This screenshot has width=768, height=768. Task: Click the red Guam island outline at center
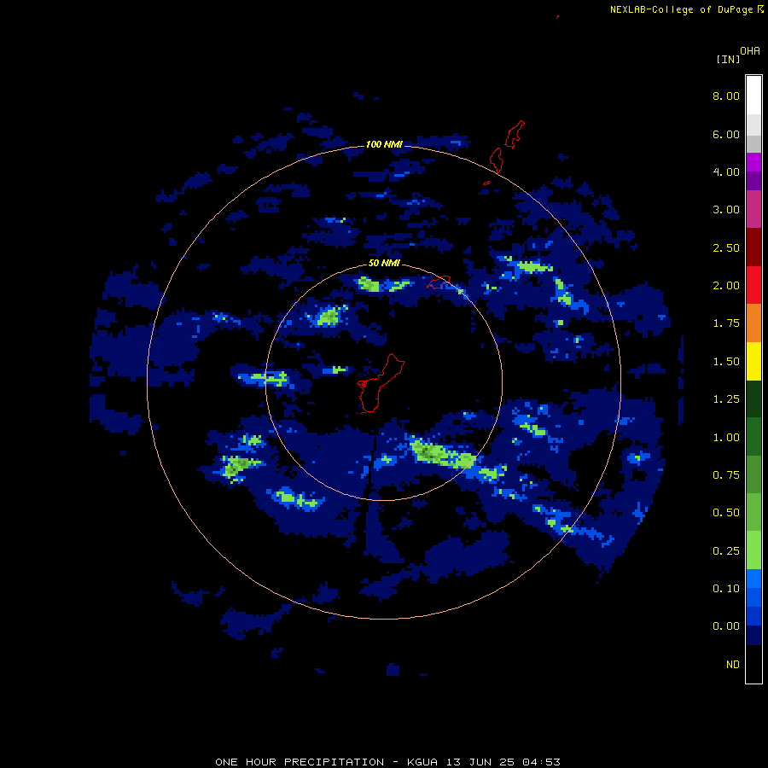click(380, 383)
